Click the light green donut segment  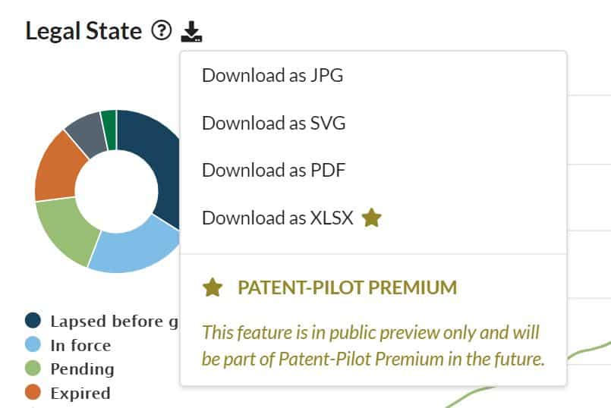click(x=65, y=231)
